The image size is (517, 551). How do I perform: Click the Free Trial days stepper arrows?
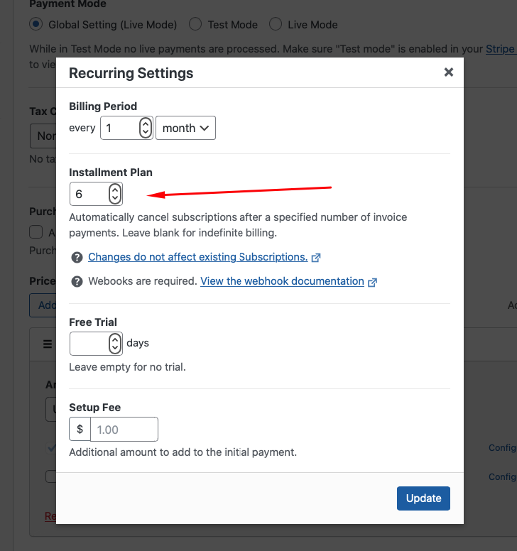[x=114, y=344]
